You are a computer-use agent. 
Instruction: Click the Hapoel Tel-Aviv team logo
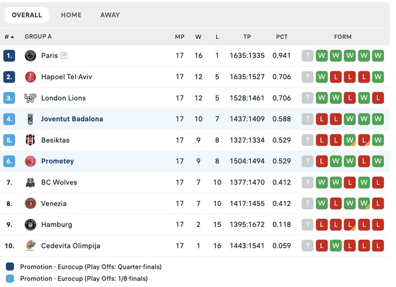pos(30,77)
